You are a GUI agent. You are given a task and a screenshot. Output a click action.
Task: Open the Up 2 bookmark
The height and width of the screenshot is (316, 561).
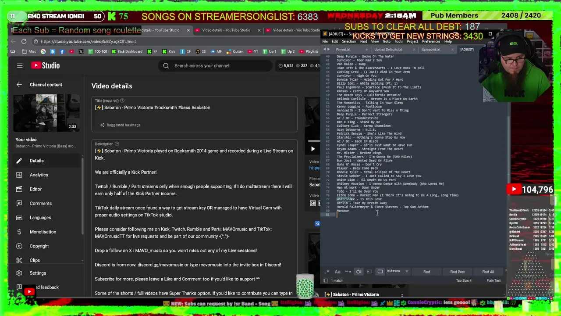288,51
